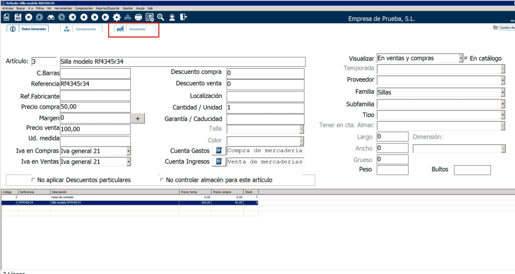
Task: Open the Iva en Compras dropdown
Action: pos(128,151)
